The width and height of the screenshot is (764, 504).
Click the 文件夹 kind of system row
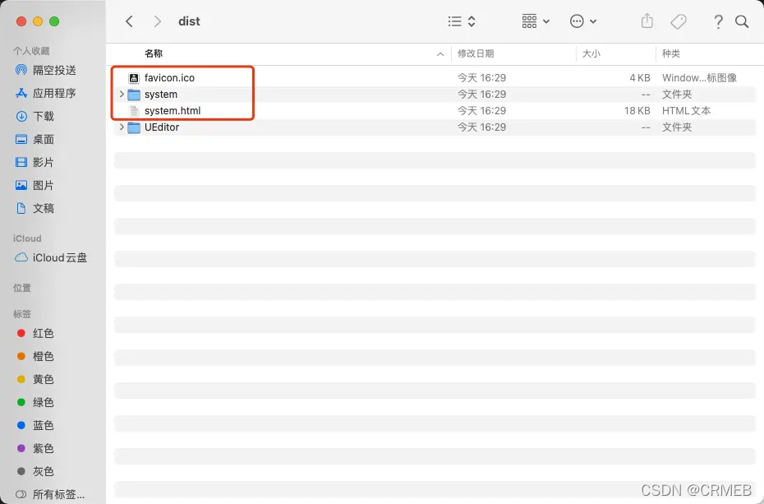pos(677,94)
